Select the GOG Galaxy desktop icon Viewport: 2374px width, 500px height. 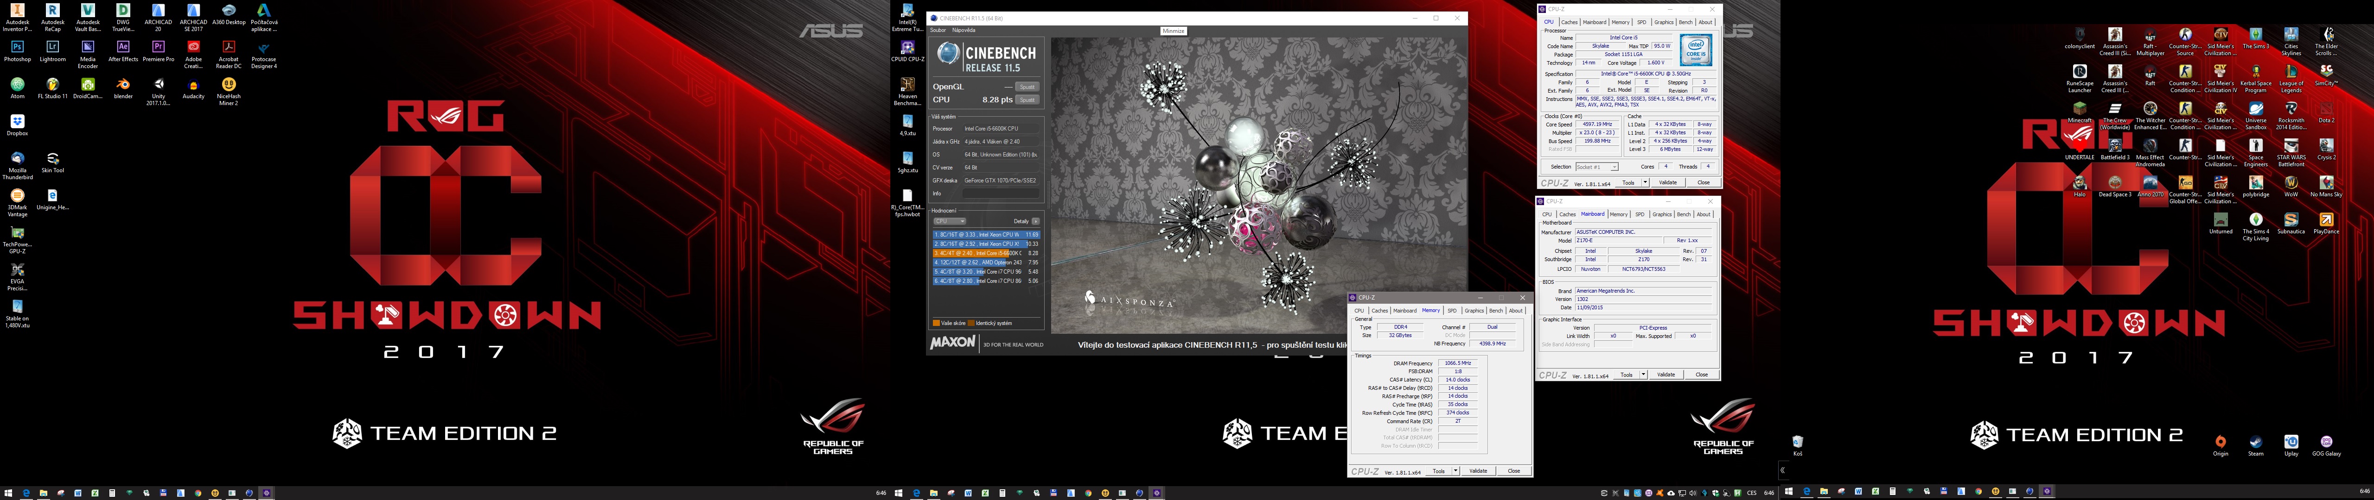click(x=2327, y=446)
